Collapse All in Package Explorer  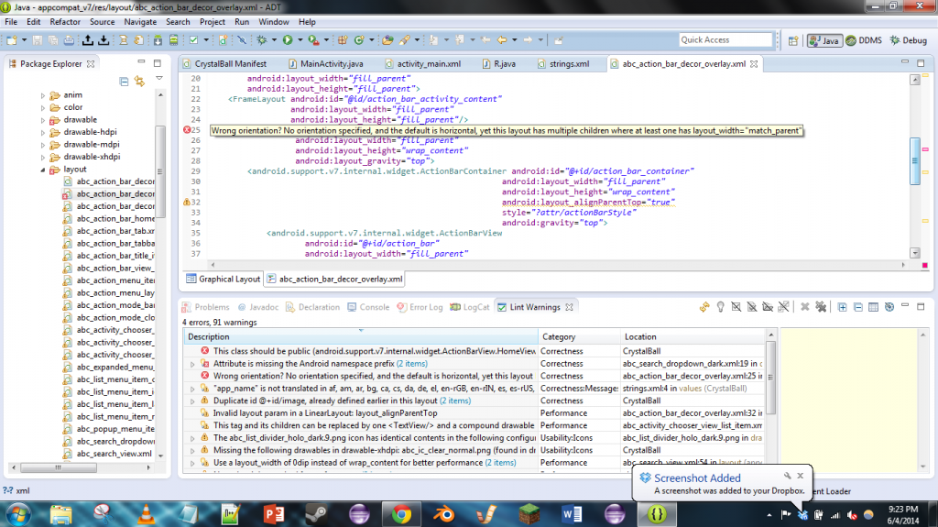coord(125,81)
